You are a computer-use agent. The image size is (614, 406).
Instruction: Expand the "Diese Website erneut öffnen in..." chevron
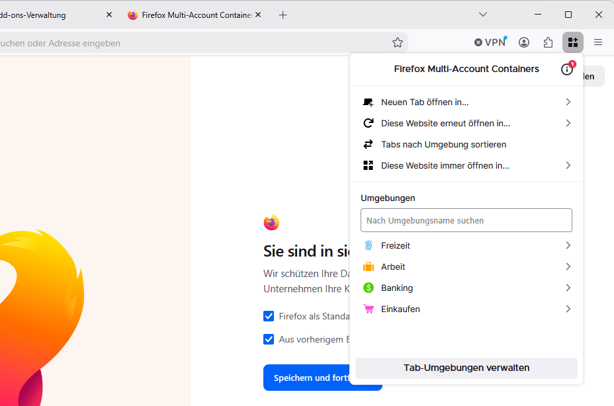[x=568, y=124]
